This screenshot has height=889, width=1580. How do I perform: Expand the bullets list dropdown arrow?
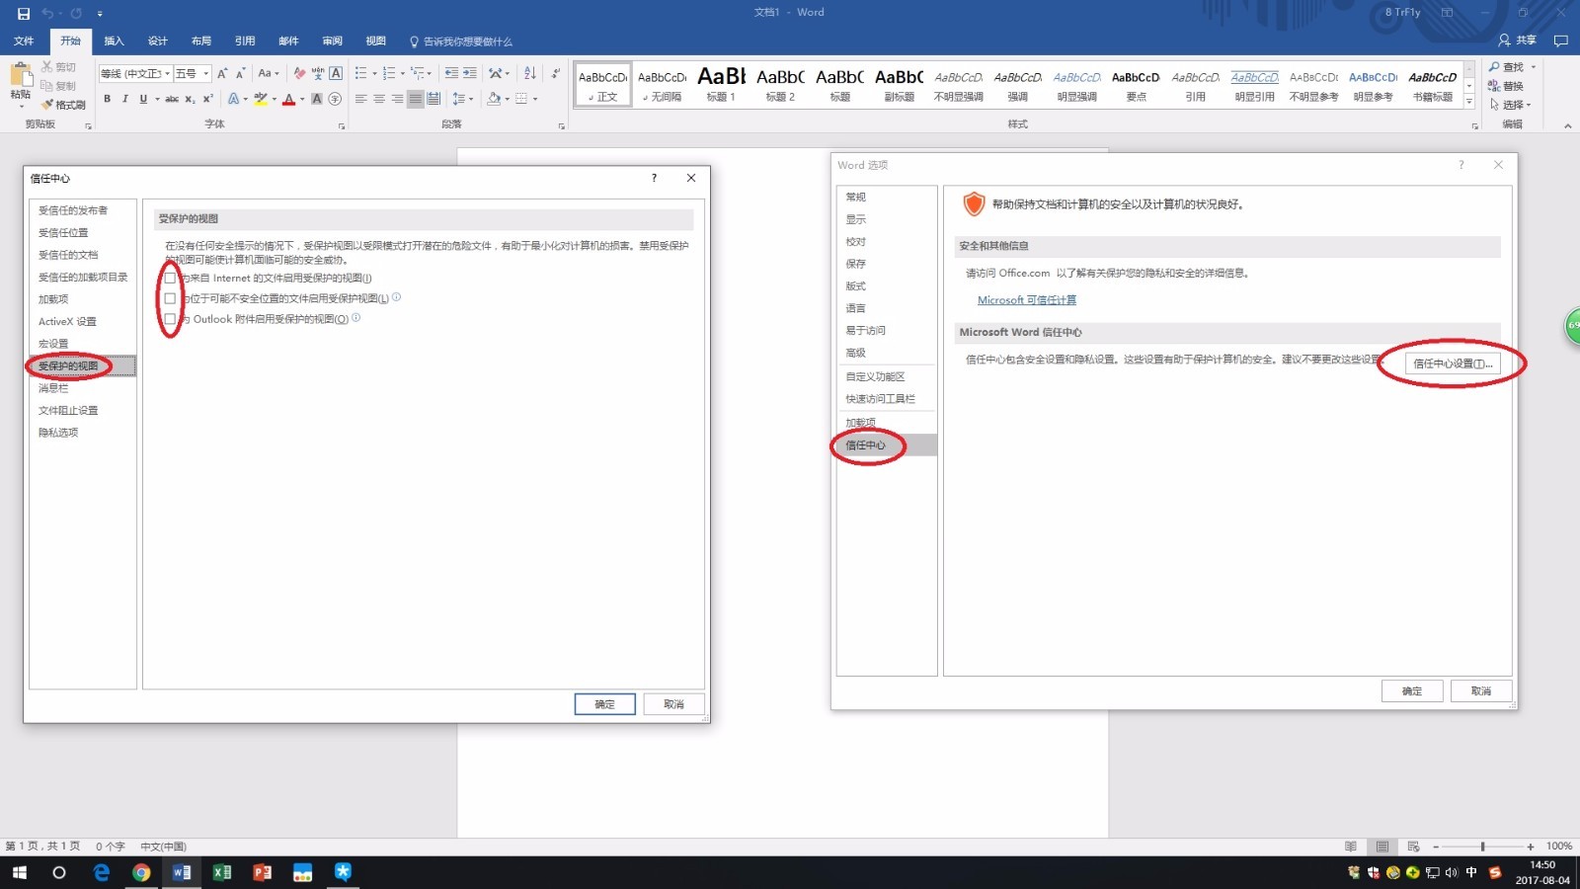coord(374,73)
